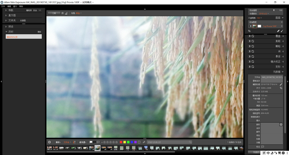Click the pencil icon beside capture time
This screenshot has width=289, height=155.
tap(281, 85)
